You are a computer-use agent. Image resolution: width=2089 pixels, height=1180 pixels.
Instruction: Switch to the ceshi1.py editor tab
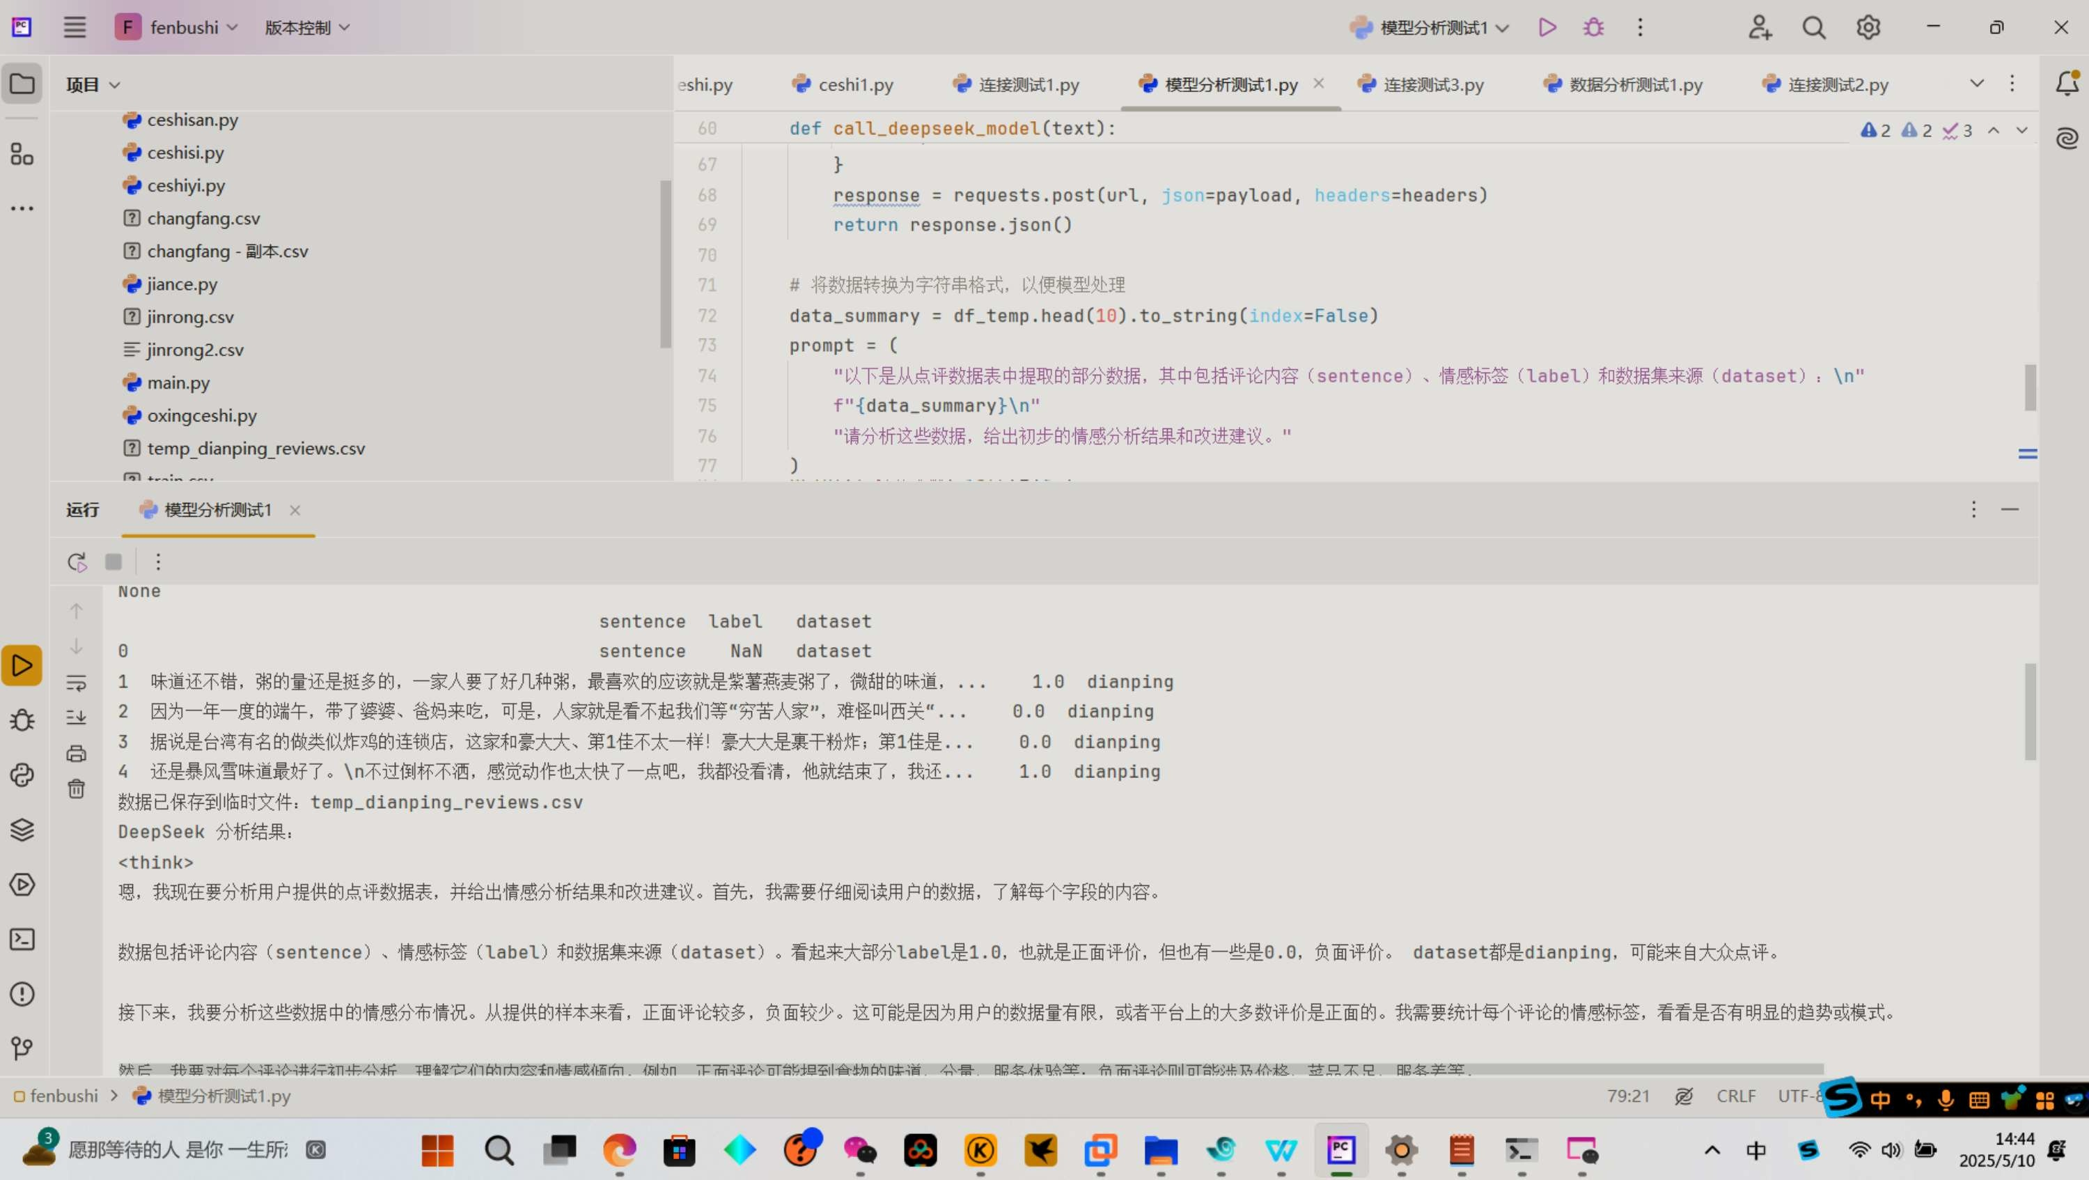click(854, 84)
